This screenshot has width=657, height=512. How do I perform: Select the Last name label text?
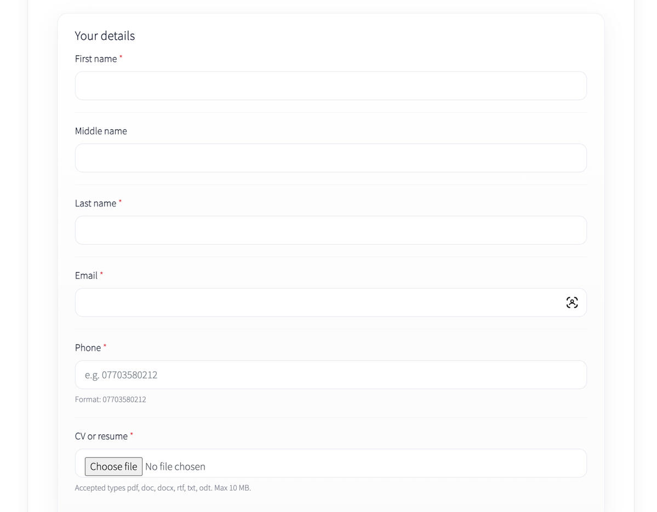pyautogui.click(x=95, y=204)
